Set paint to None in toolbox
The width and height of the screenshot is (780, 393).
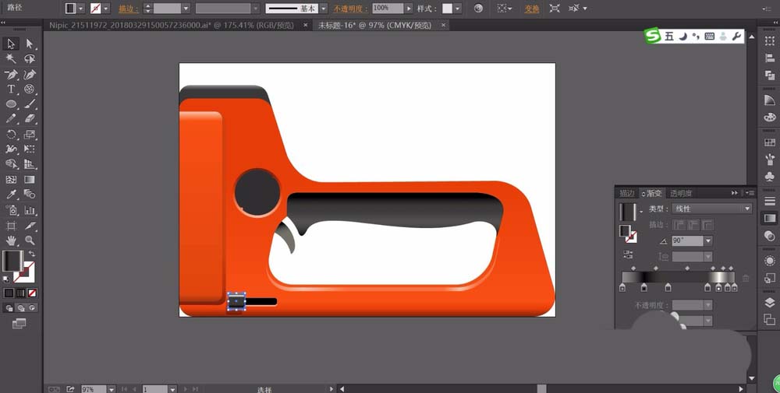tap(32, 293)
